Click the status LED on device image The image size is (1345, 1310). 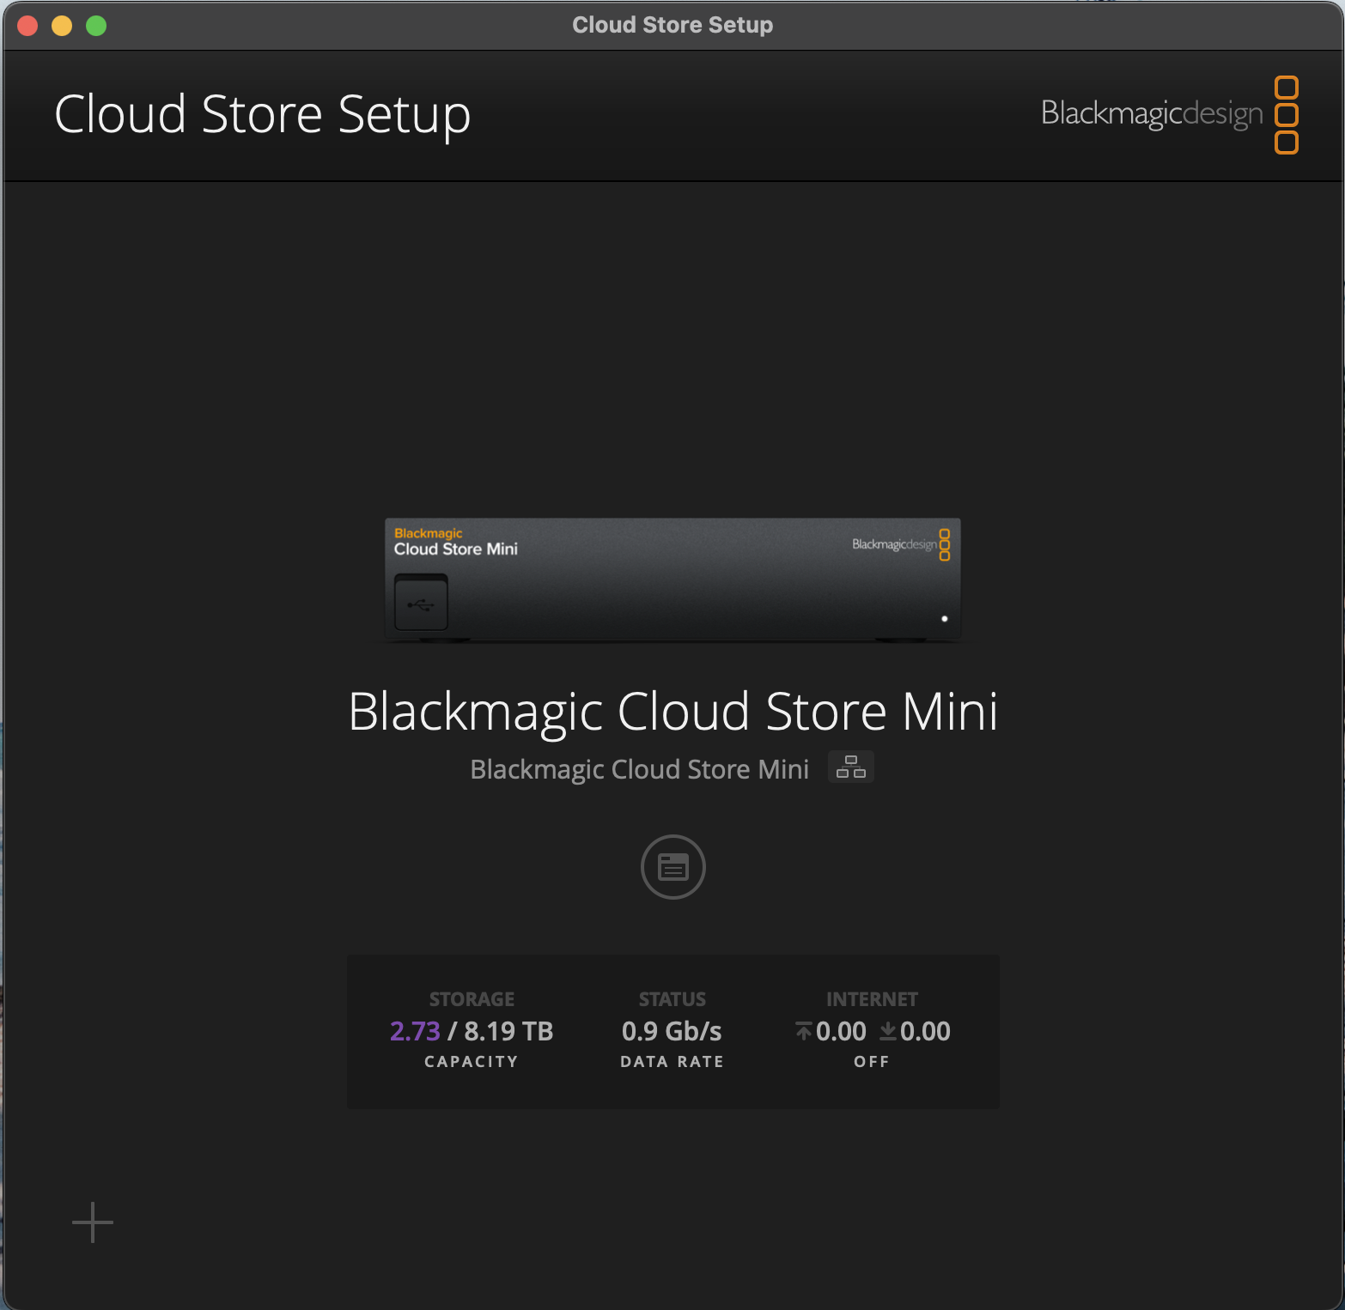[x=945, y=619]
